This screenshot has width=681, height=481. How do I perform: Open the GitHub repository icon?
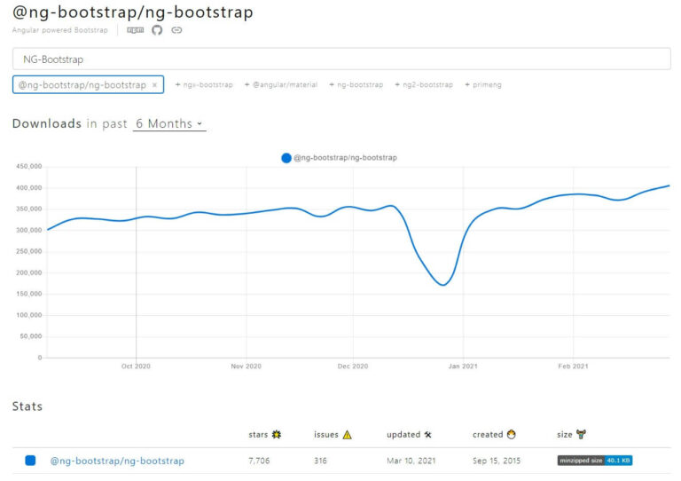coord(157,30)
